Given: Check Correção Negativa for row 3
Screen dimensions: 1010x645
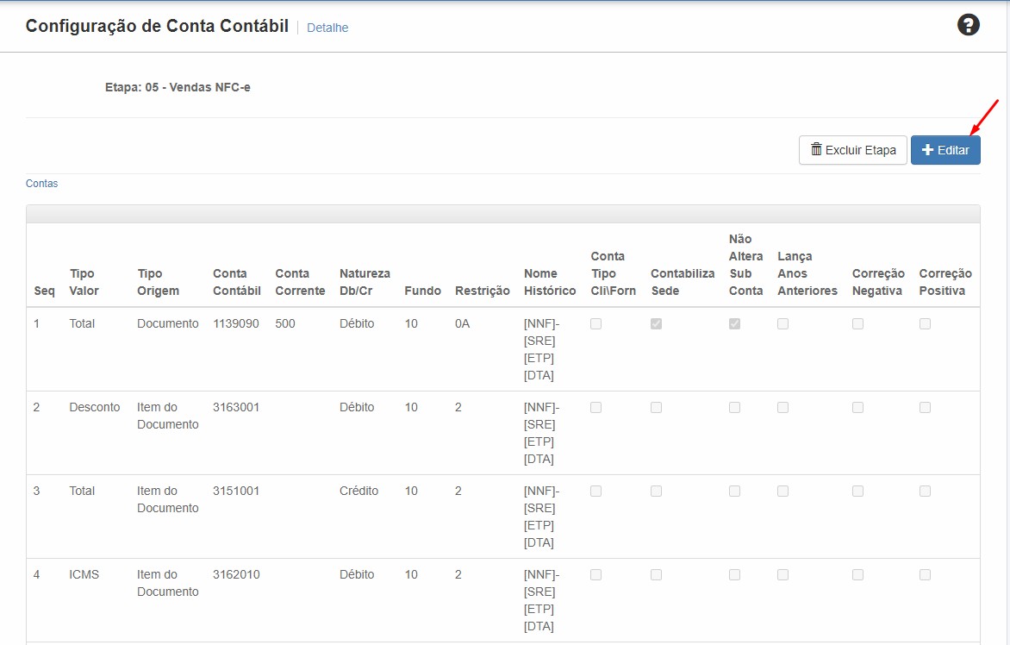Looking at the screenshot, I should tap(857, 492).
